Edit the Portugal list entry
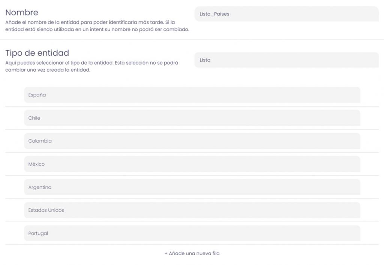Screen dimensions: 384x265 pyautogui.click(x=192, y=233)
